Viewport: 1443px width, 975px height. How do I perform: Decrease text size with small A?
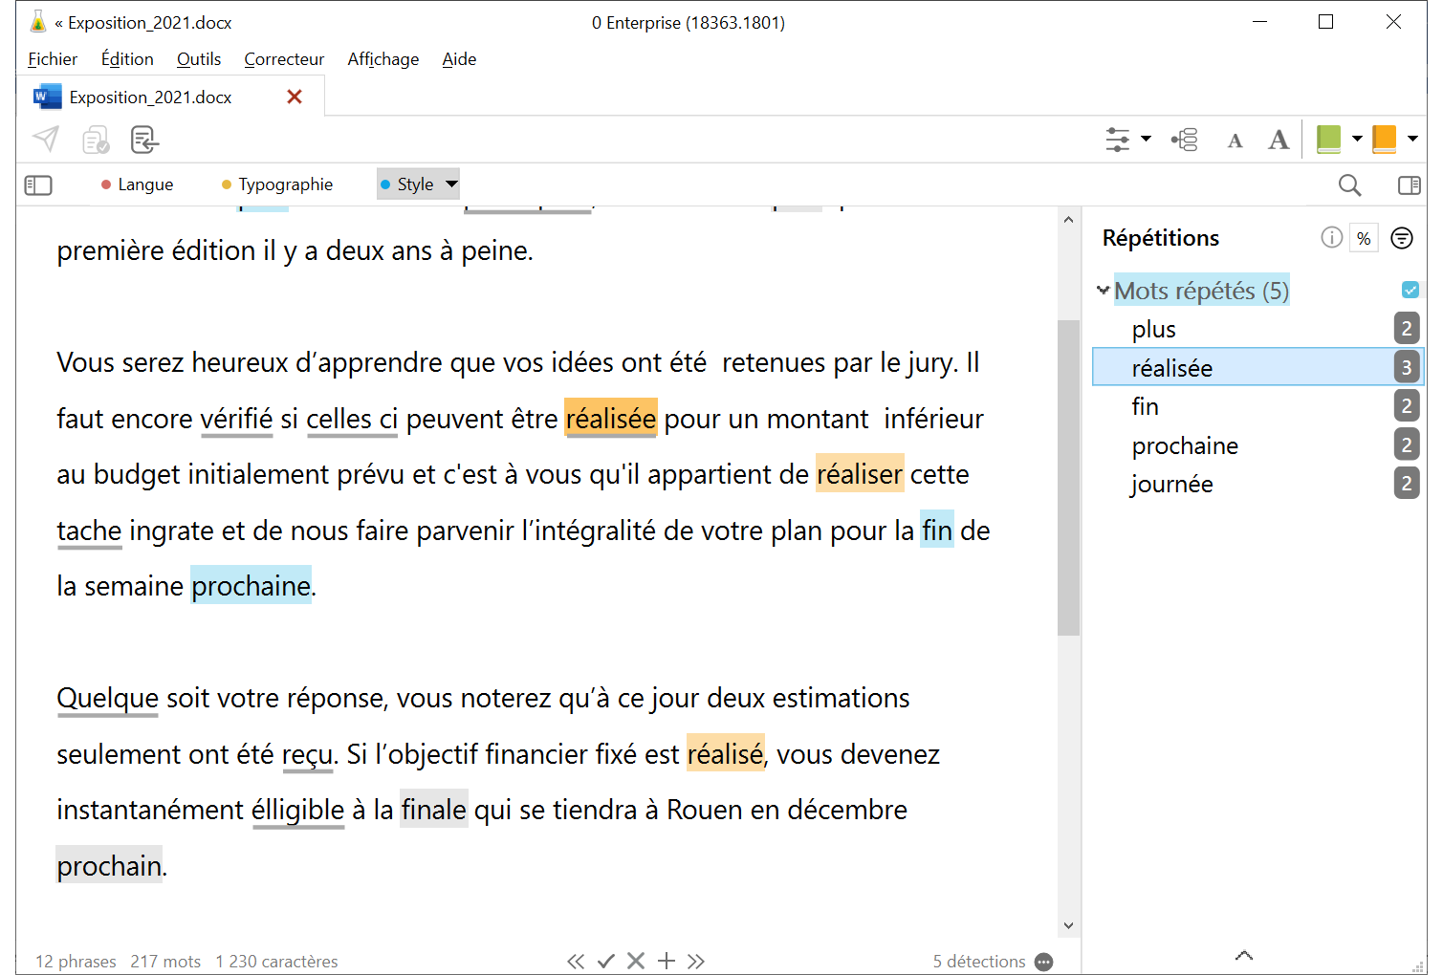pos(1235,141)
